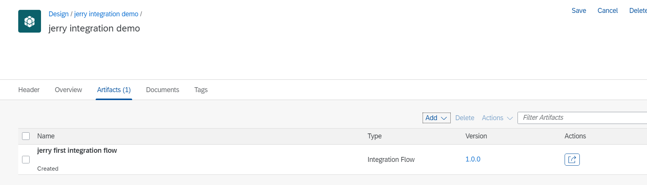
Task: Open the row actions icon for jerry first integration flow
Action: [572, 160]
